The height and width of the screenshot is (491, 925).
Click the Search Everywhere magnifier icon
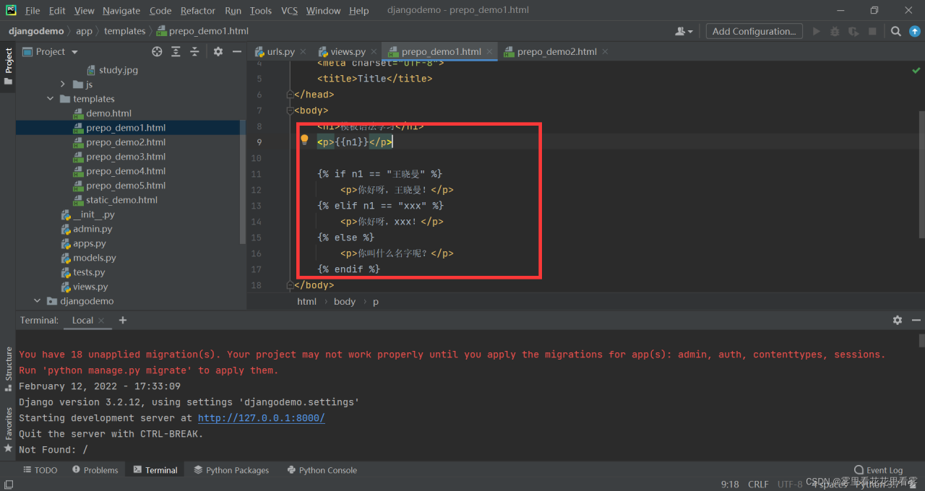pyautogui.click(x=895, y=31)
